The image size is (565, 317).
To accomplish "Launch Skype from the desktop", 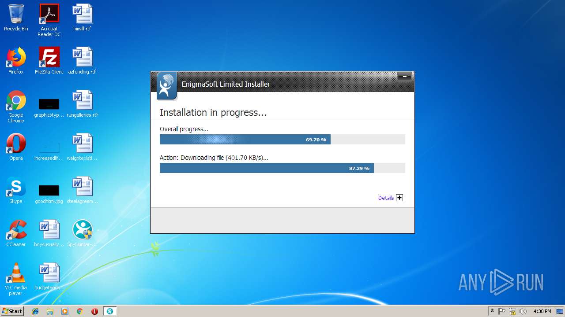I will [x=16, y=190].
